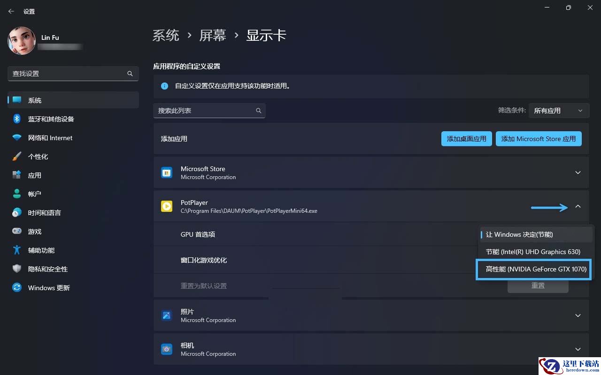601x375 pixels.
Task: Expand the Microsoft Store row chevron
Action: tap(578, 172)
